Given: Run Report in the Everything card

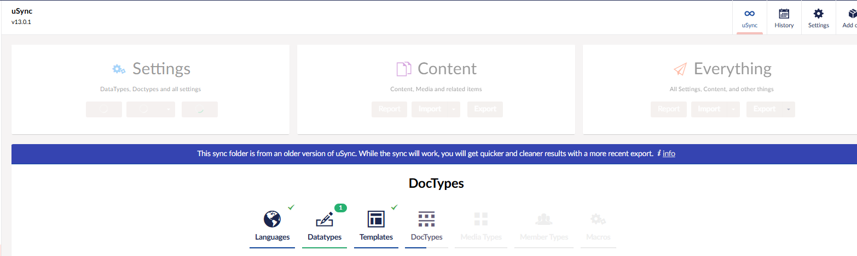Looking at the screenshot, I should point(669,109).
